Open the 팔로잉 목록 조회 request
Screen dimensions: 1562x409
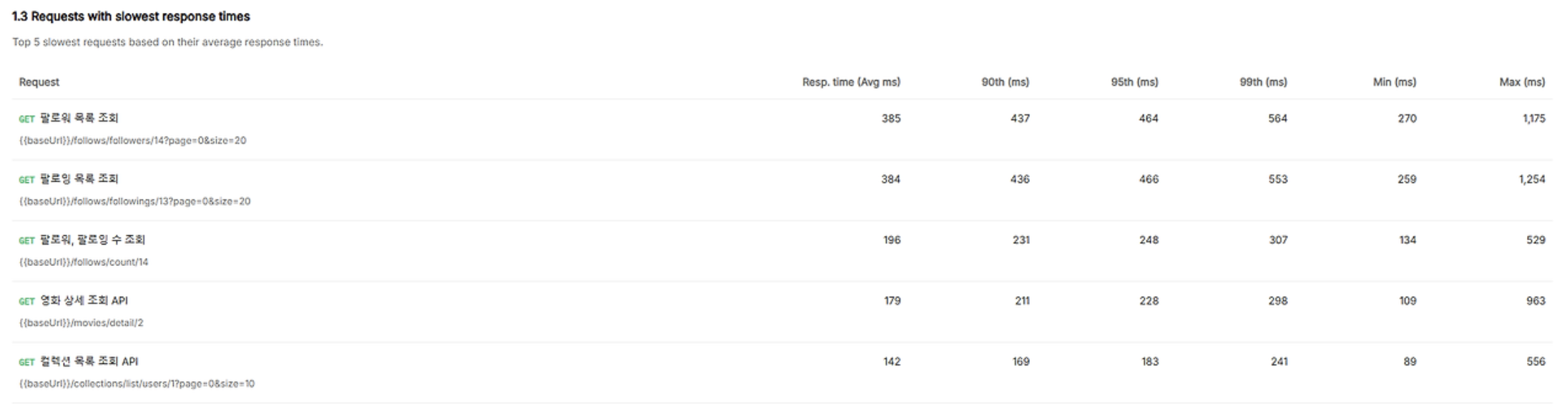coord(79,179)
